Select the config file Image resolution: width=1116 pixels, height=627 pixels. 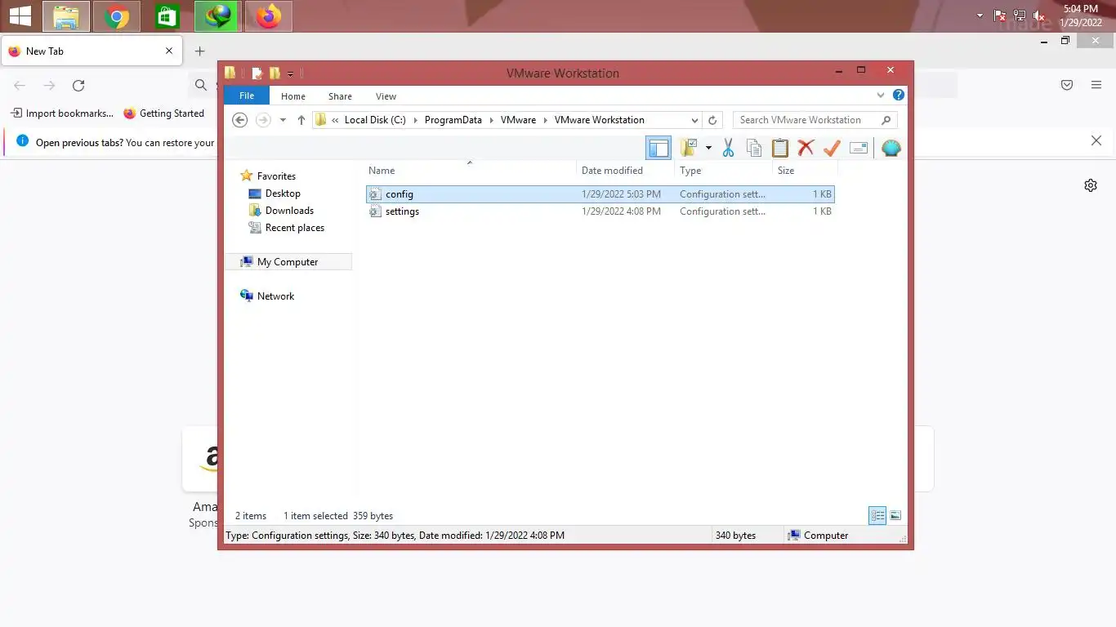600,194
